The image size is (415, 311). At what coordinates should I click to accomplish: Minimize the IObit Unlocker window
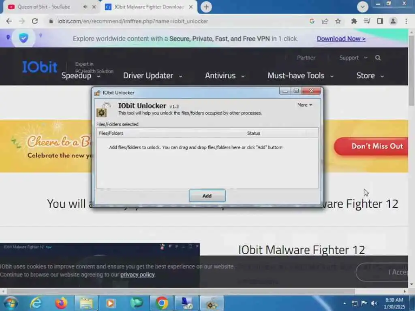coord(285,91)
